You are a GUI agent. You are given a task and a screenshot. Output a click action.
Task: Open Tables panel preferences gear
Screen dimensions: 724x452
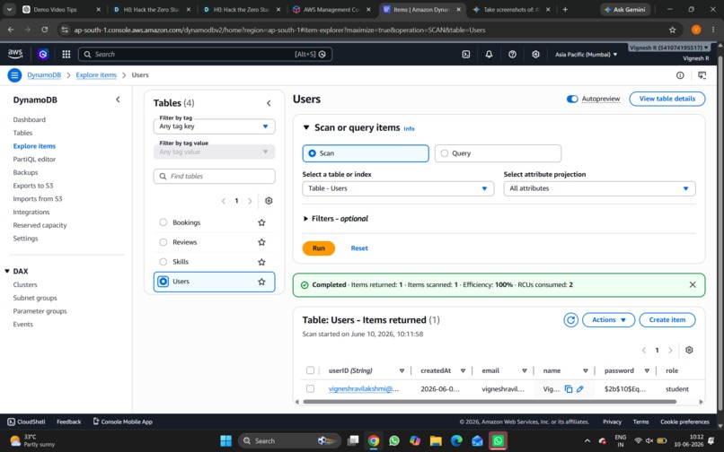[269, 201]
